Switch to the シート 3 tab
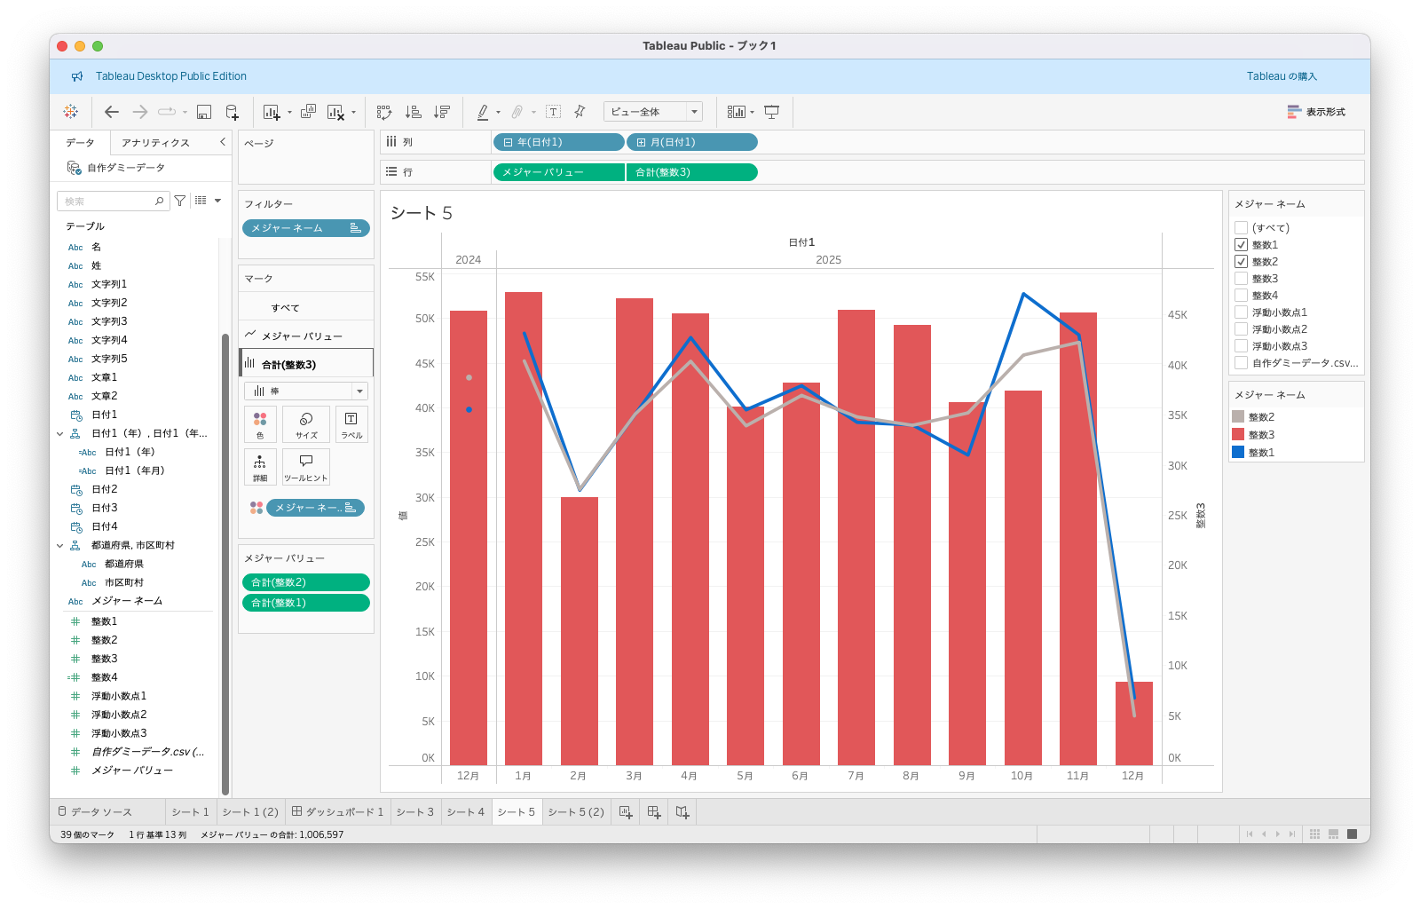 point(414,812)
